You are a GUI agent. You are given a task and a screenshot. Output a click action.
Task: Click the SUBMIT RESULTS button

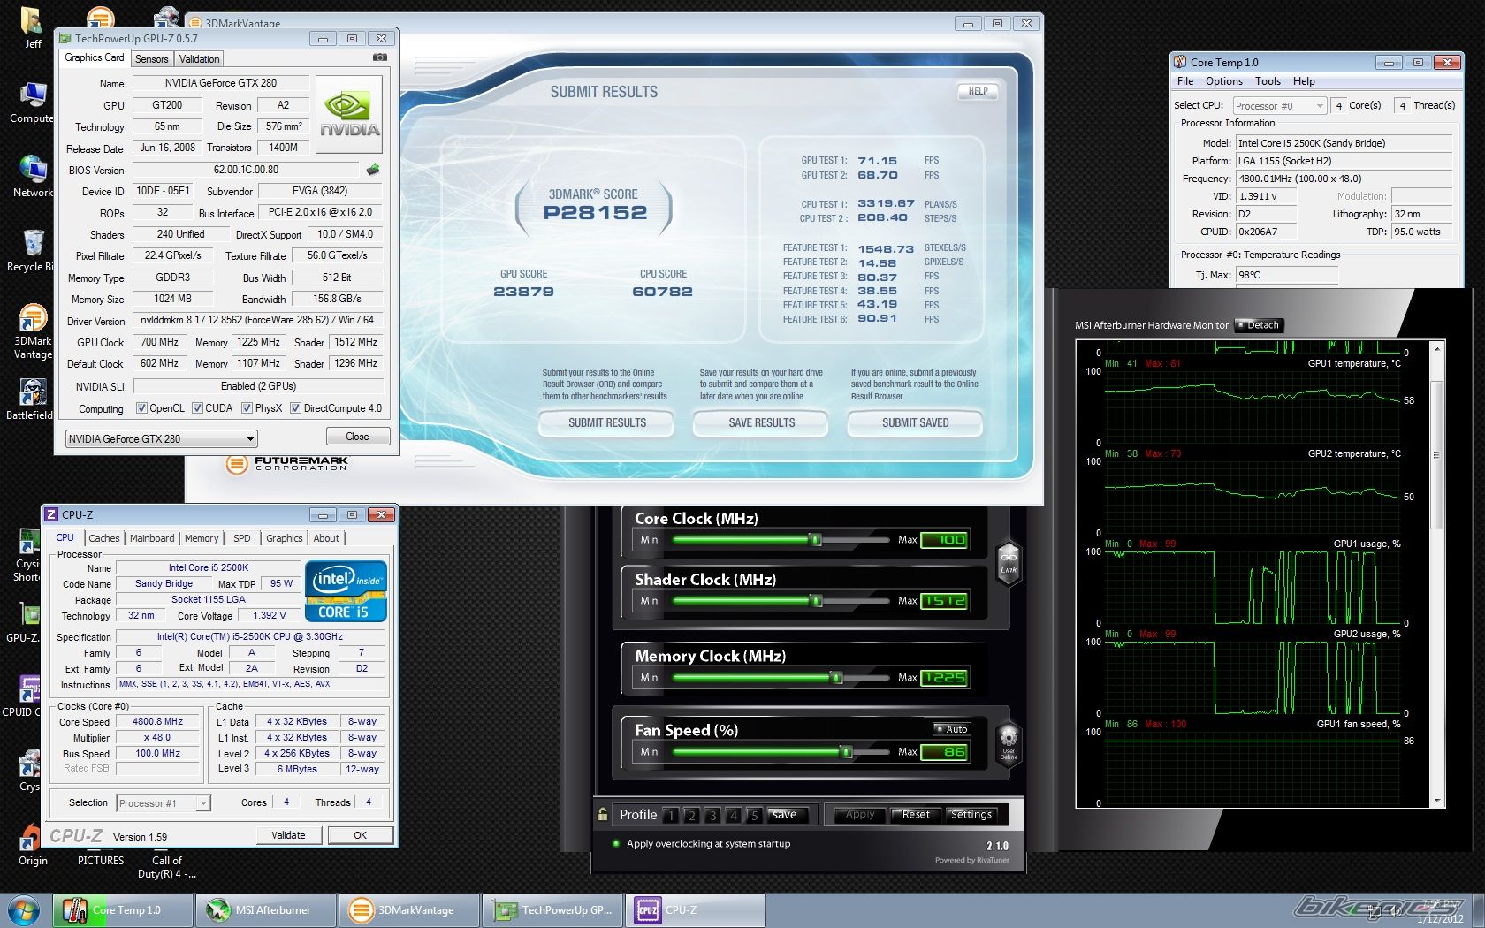(x=606, y=423)
